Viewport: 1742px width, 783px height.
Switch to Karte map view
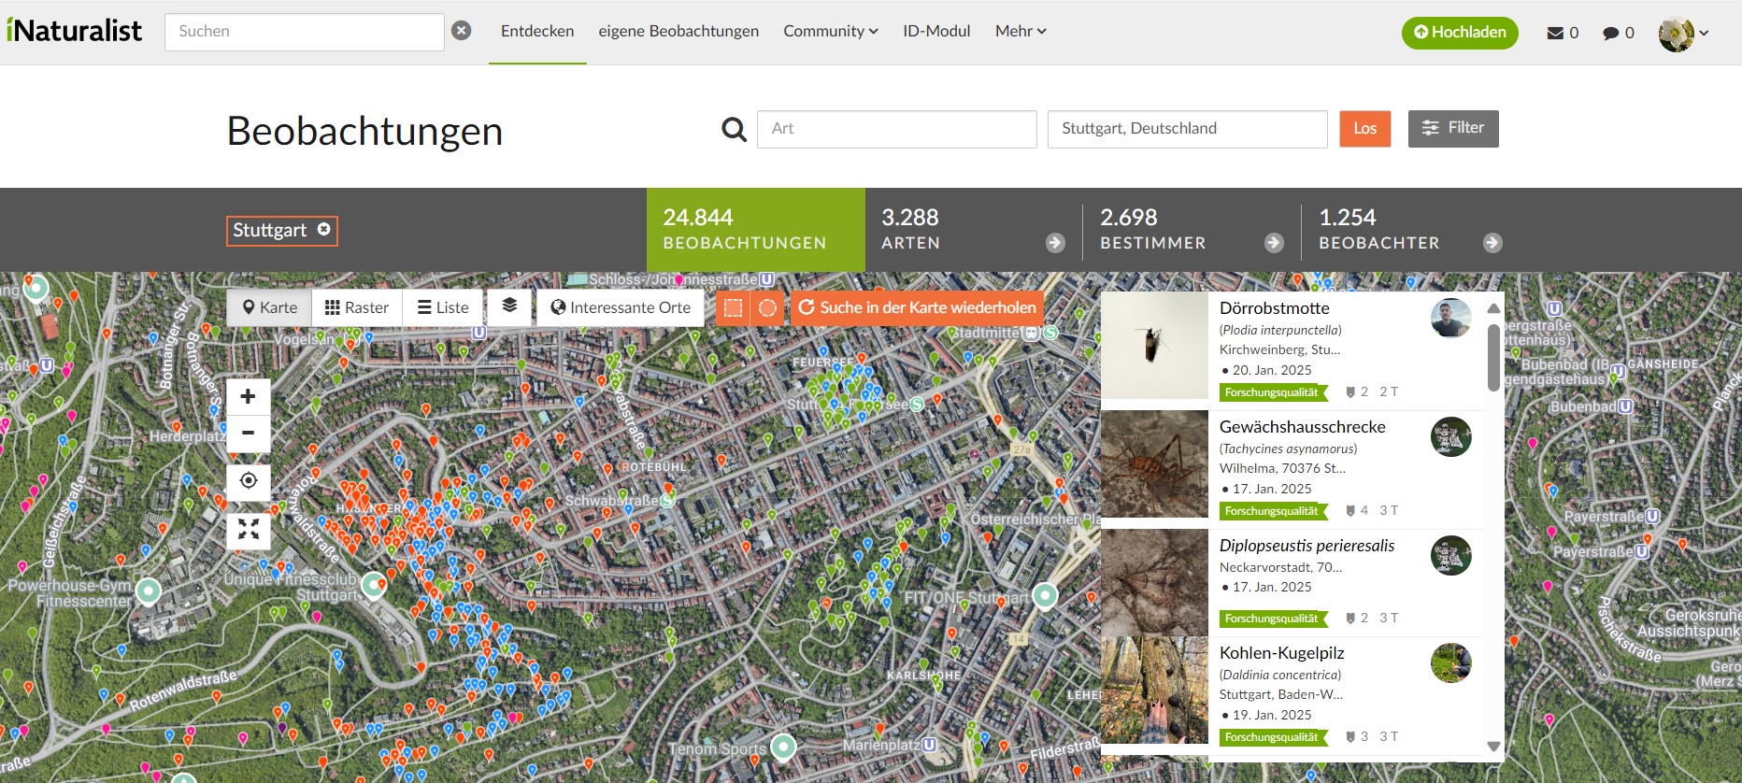pyautogui.click(x=269, y=307)
